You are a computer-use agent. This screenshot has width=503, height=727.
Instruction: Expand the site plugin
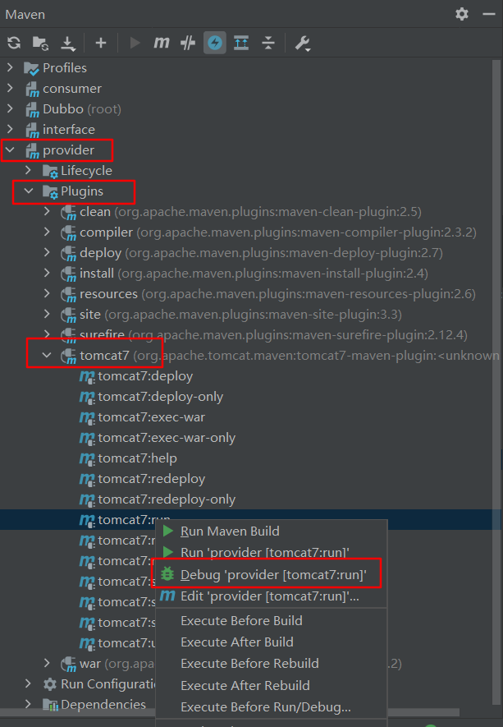47,314
